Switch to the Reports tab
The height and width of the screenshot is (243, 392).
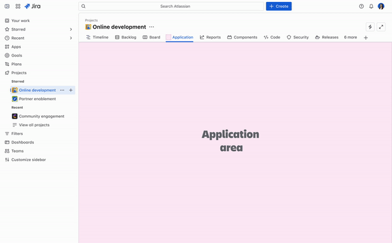click(210, 37)
